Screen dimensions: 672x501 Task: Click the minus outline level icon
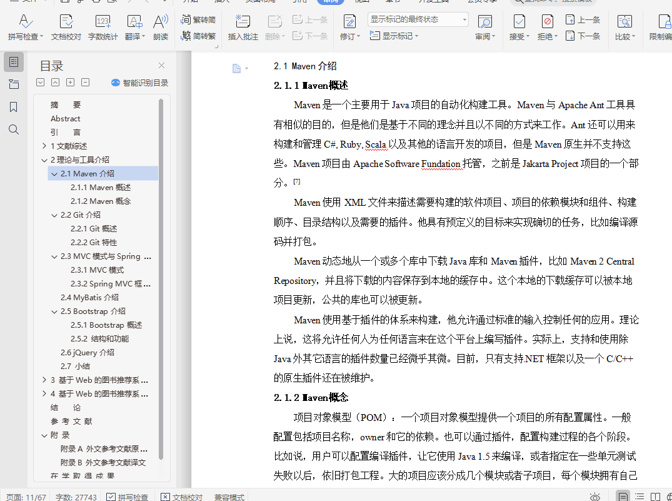click(85, 83)
